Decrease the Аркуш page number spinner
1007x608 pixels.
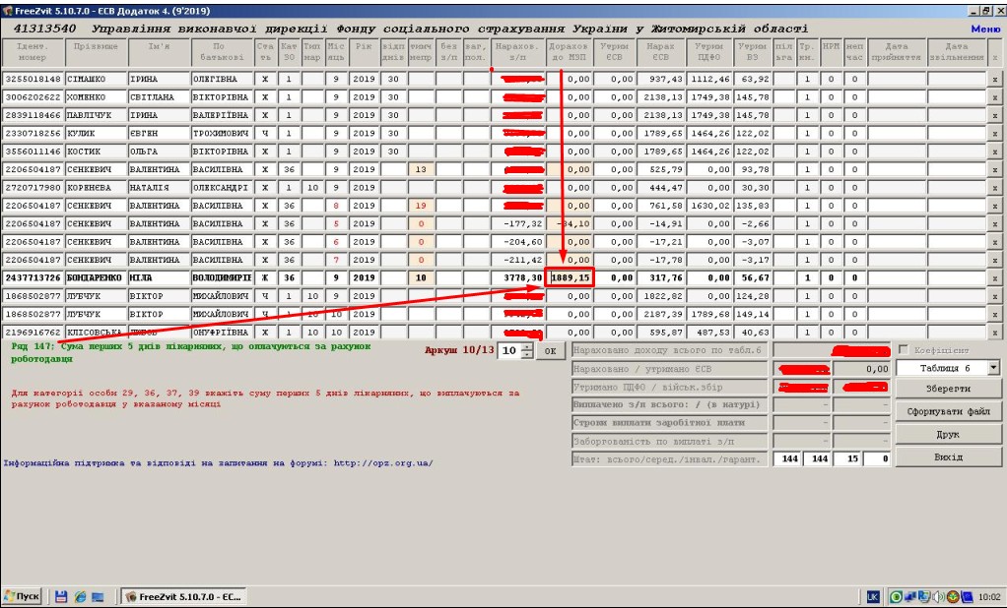[527, 355]
